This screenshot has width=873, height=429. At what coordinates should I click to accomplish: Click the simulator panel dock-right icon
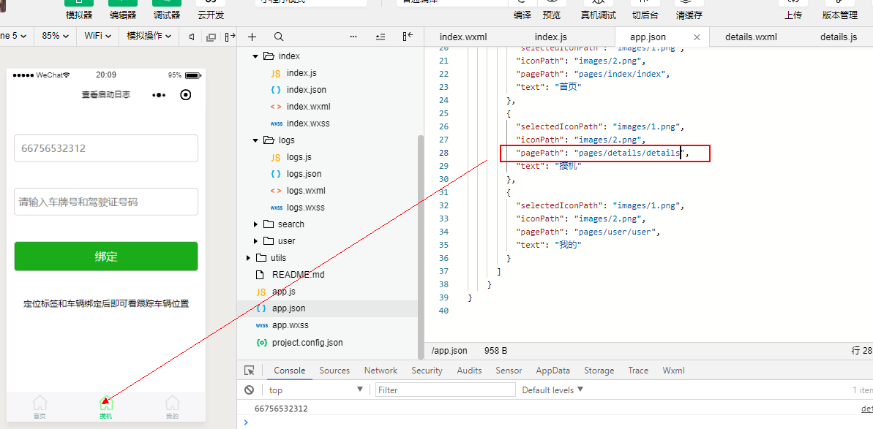230,37
